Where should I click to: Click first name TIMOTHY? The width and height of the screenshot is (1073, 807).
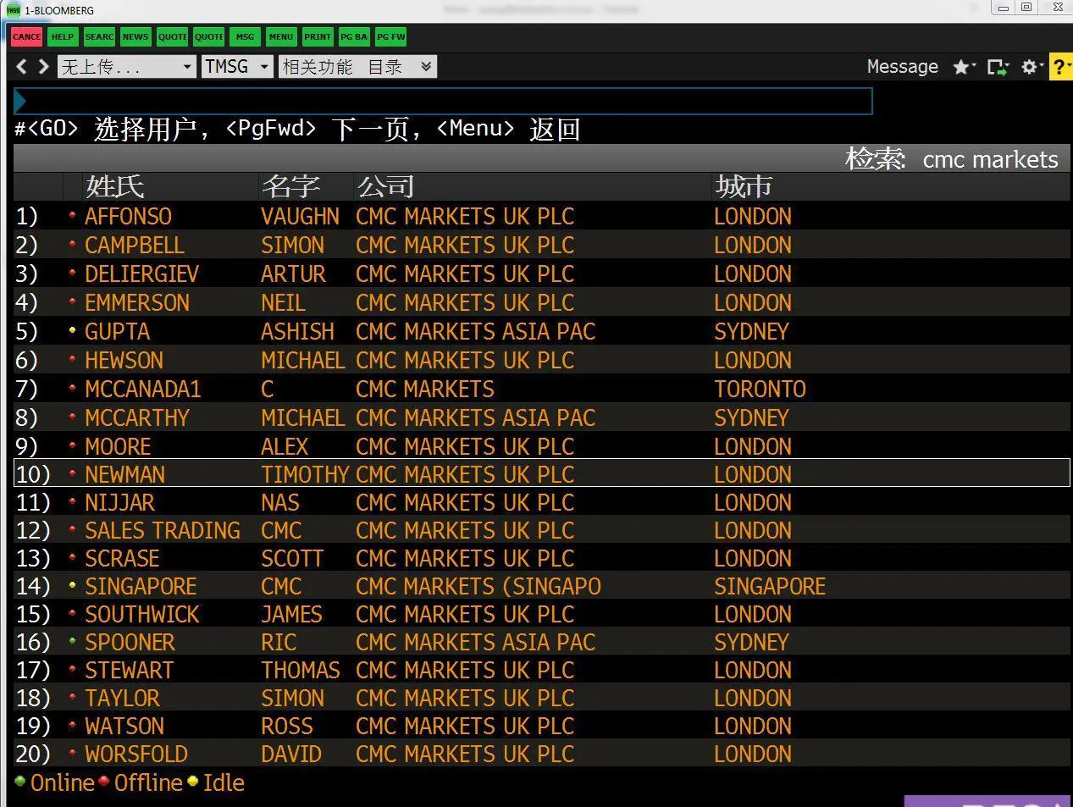click(x=305, y=475)
